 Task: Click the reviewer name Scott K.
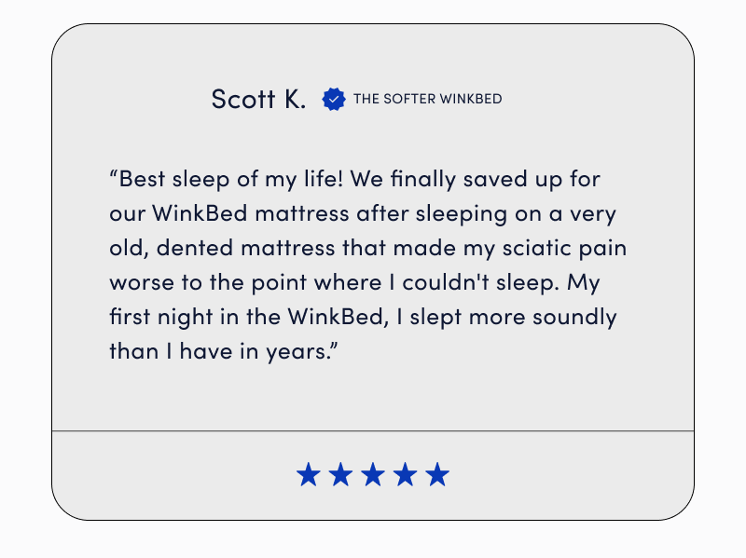258,99
